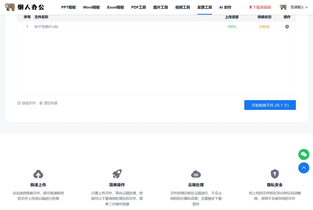Open the green WeChat contact button
This screenshot has width=313, height=210.
(304, 154)
